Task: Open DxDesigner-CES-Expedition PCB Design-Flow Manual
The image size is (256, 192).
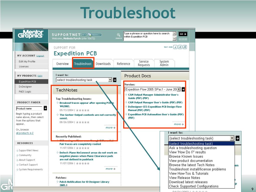Action: pos(155,108)
